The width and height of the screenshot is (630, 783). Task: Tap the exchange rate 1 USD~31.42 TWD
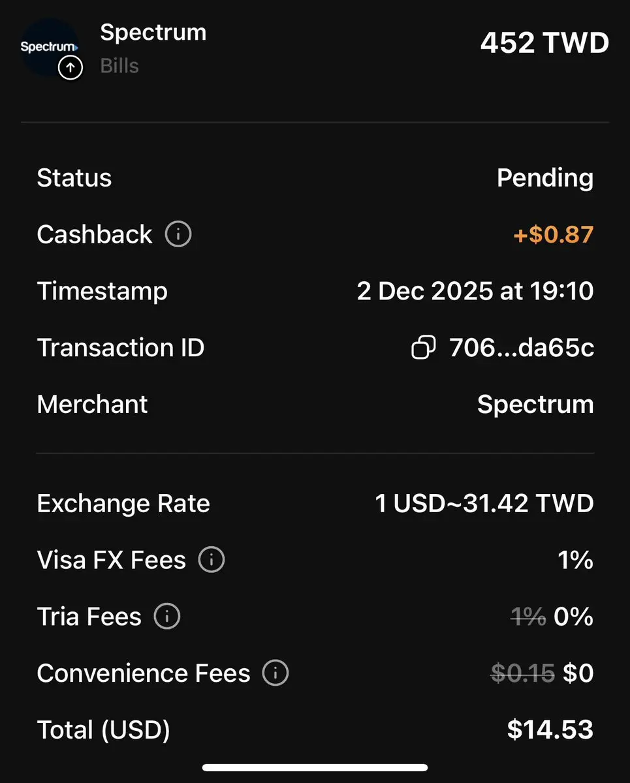pos(484,504)
